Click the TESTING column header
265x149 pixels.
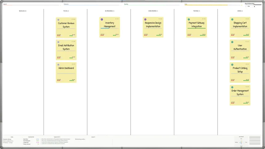(196, 11)
